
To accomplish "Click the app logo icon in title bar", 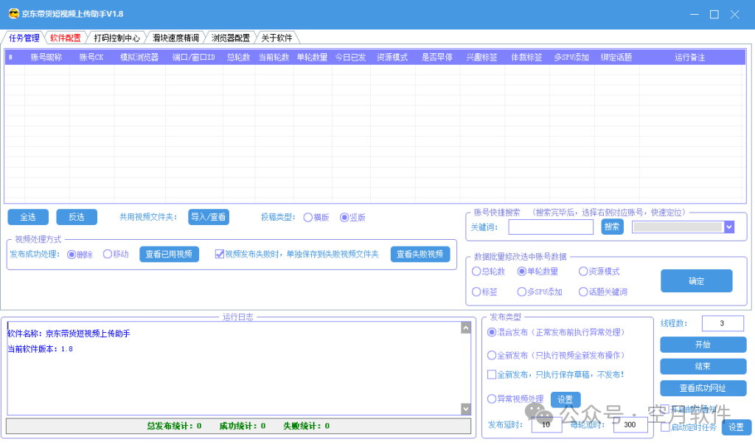I will tap(13, 13).
